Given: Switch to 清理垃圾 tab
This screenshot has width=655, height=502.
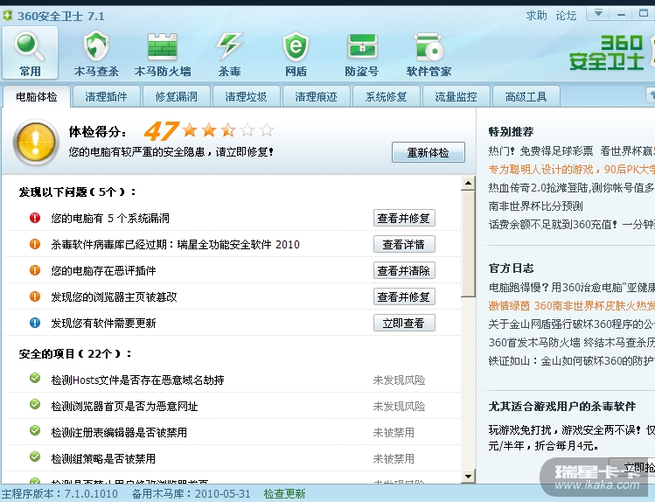Looking at the screenshot, I should [x=246, y=97].
